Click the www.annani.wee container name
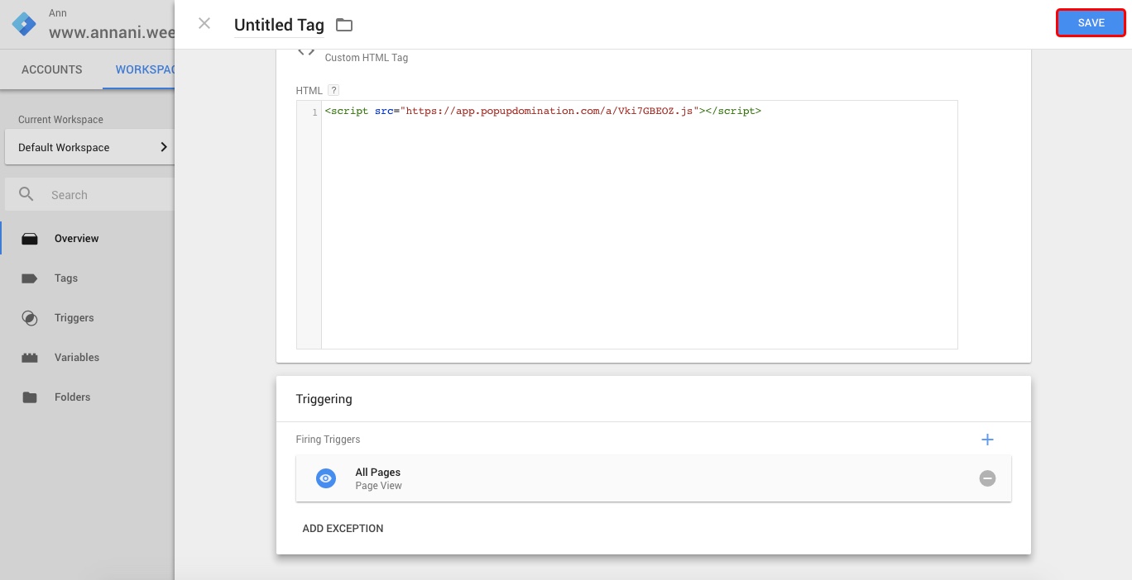 point(112,33)
